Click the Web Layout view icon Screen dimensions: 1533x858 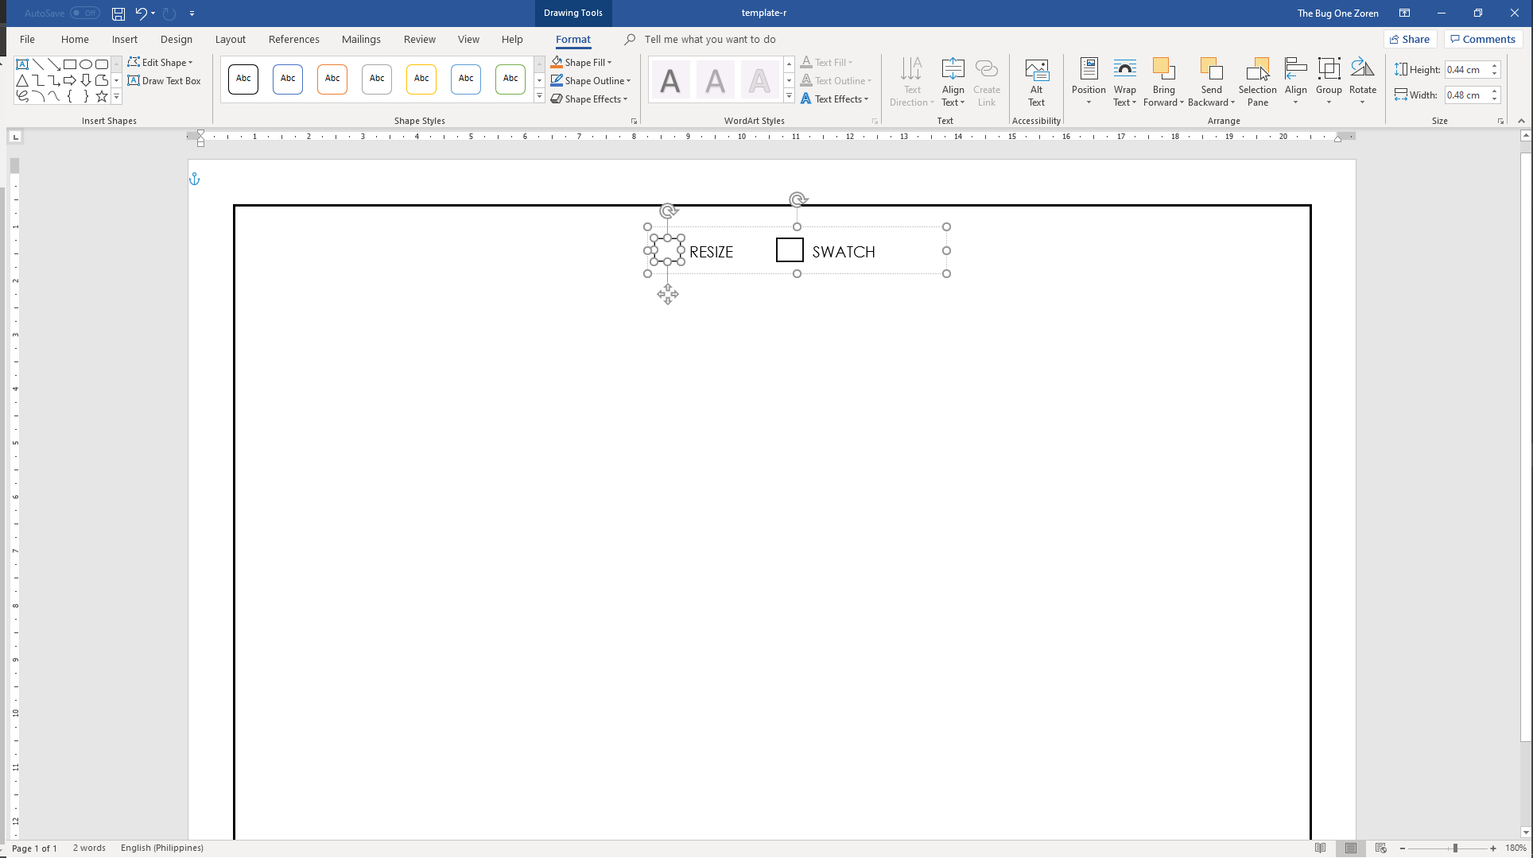pyautogui.click(x=1381, y=848)
